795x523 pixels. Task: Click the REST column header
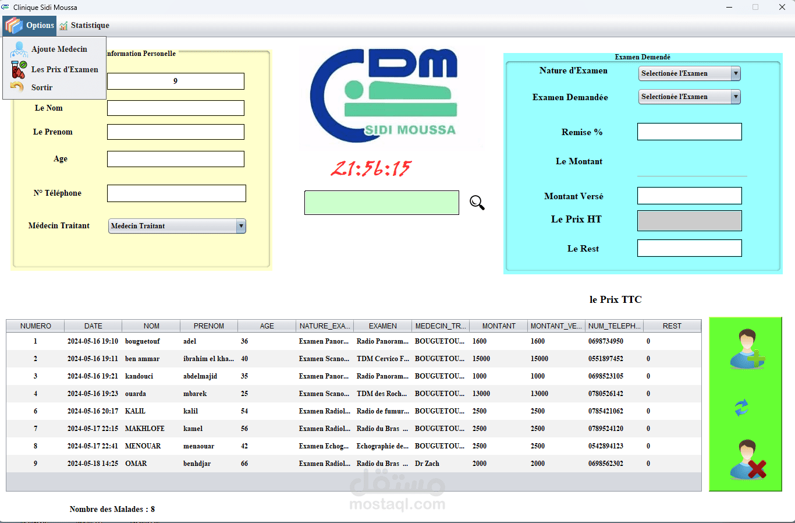tap(672, 326)
